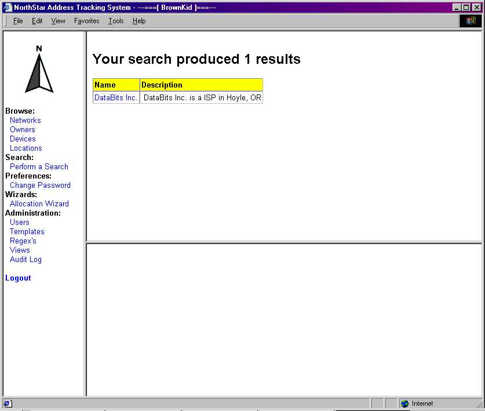The width and height of the screenshot is (485, 411).
Task: Open the Help menu
Action: (x=139, y=21)
